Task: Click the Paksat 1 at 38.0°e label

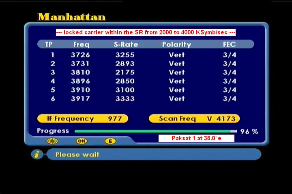Action: click(196, 138)
